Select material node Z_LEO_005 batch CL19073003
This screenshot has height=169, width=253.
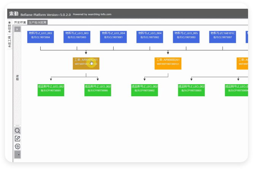186,37
